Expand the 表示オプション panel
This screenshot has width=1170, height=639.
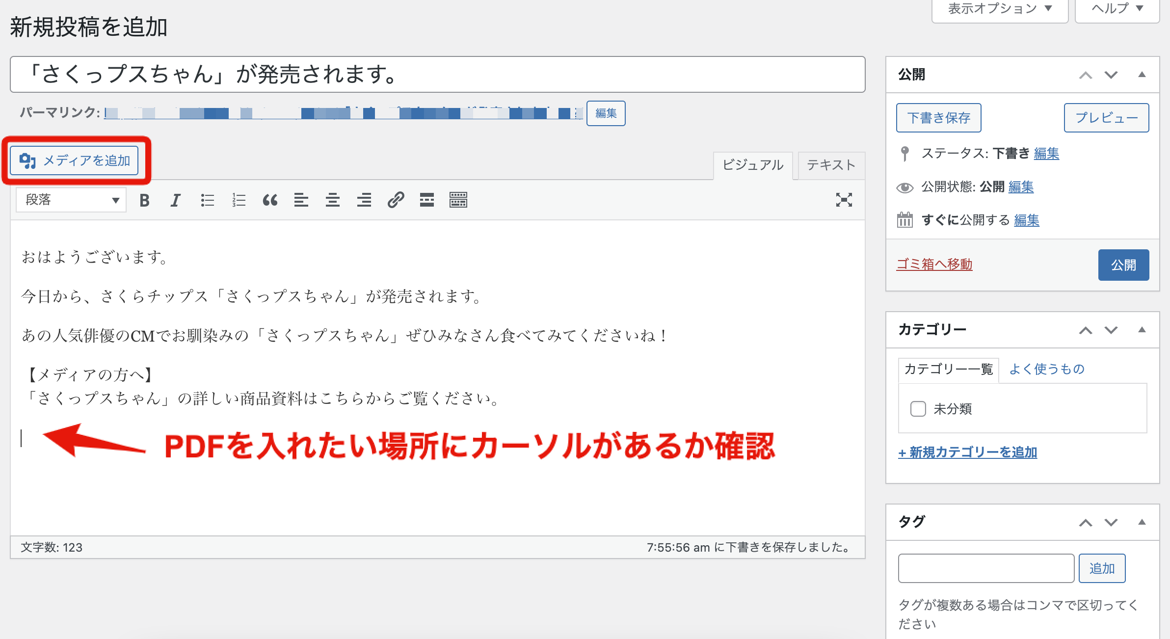(x=1000, y=9)
